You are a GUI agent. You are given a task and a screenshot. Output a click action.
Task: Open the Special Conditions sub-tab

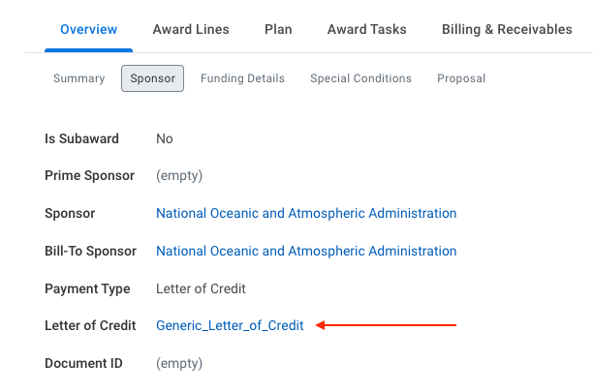(360, 78)
